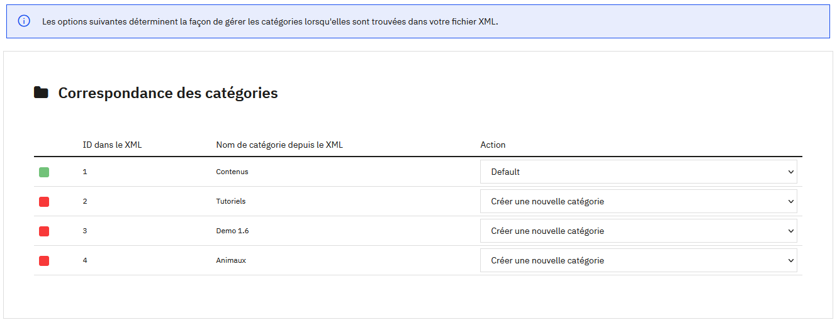Select the Tutoriels category name
837x320 pixels.
coord(231,201)
